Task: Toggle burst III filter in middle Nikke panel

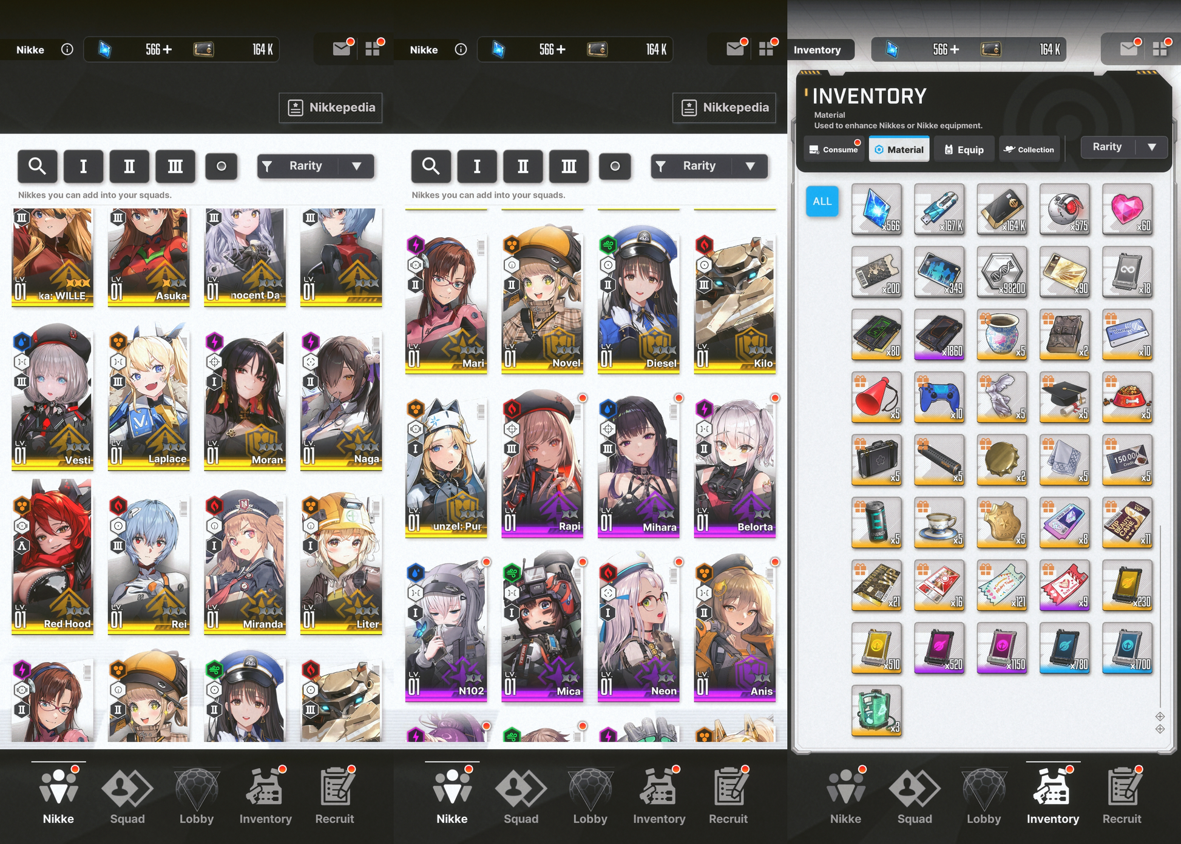Action: 569,166
